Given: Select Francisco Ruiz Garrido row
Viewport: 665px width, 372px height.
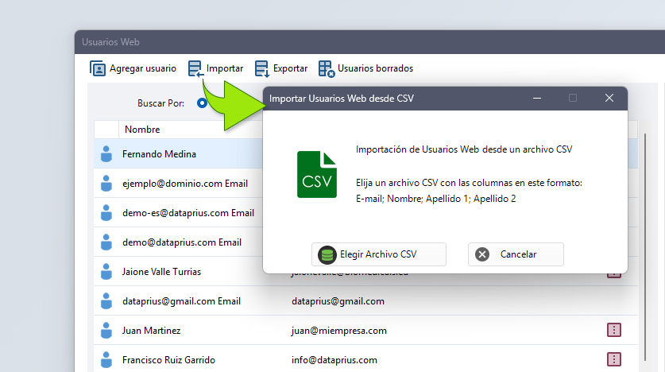Looking at the screenshot, I should pyautogui.click(x=365, y=359).
